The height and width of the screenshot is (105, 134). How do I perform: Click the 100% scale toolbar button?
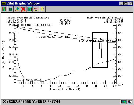pyautogui.click(x=36, y=9)
